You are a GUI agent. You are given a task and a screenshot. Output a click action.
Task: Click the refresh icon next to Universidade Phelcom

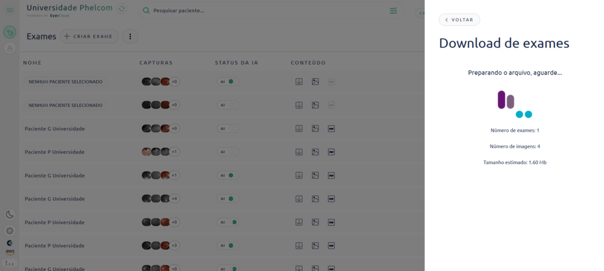(122, 9)
